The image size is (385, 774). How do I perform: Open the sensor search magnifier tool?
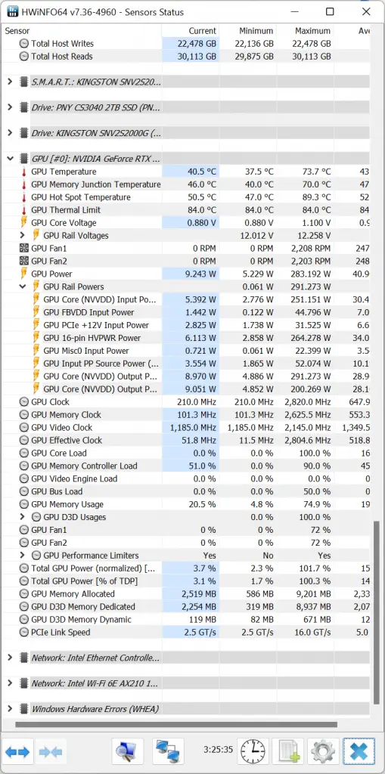coord(127,752)
